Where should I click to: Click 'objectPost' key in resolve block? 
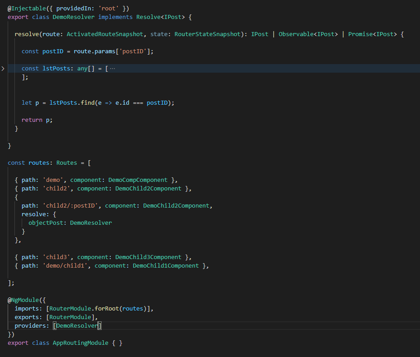pos(46,223)
